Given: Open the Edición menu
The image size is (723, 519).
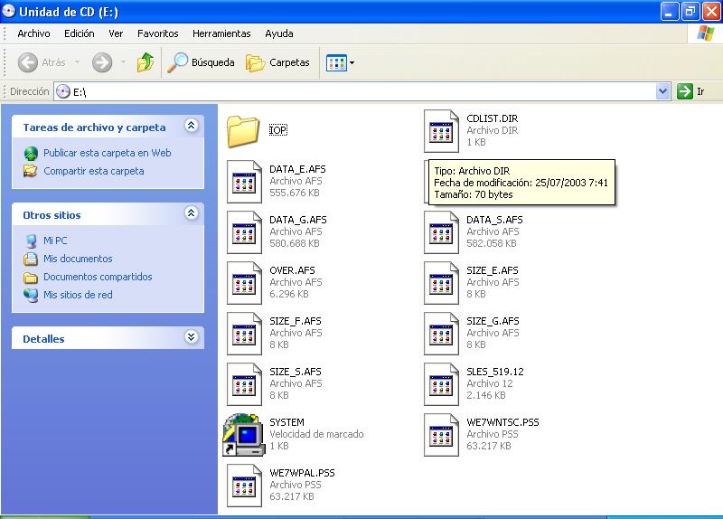Looking at the screenshot, I should (80, 33).
